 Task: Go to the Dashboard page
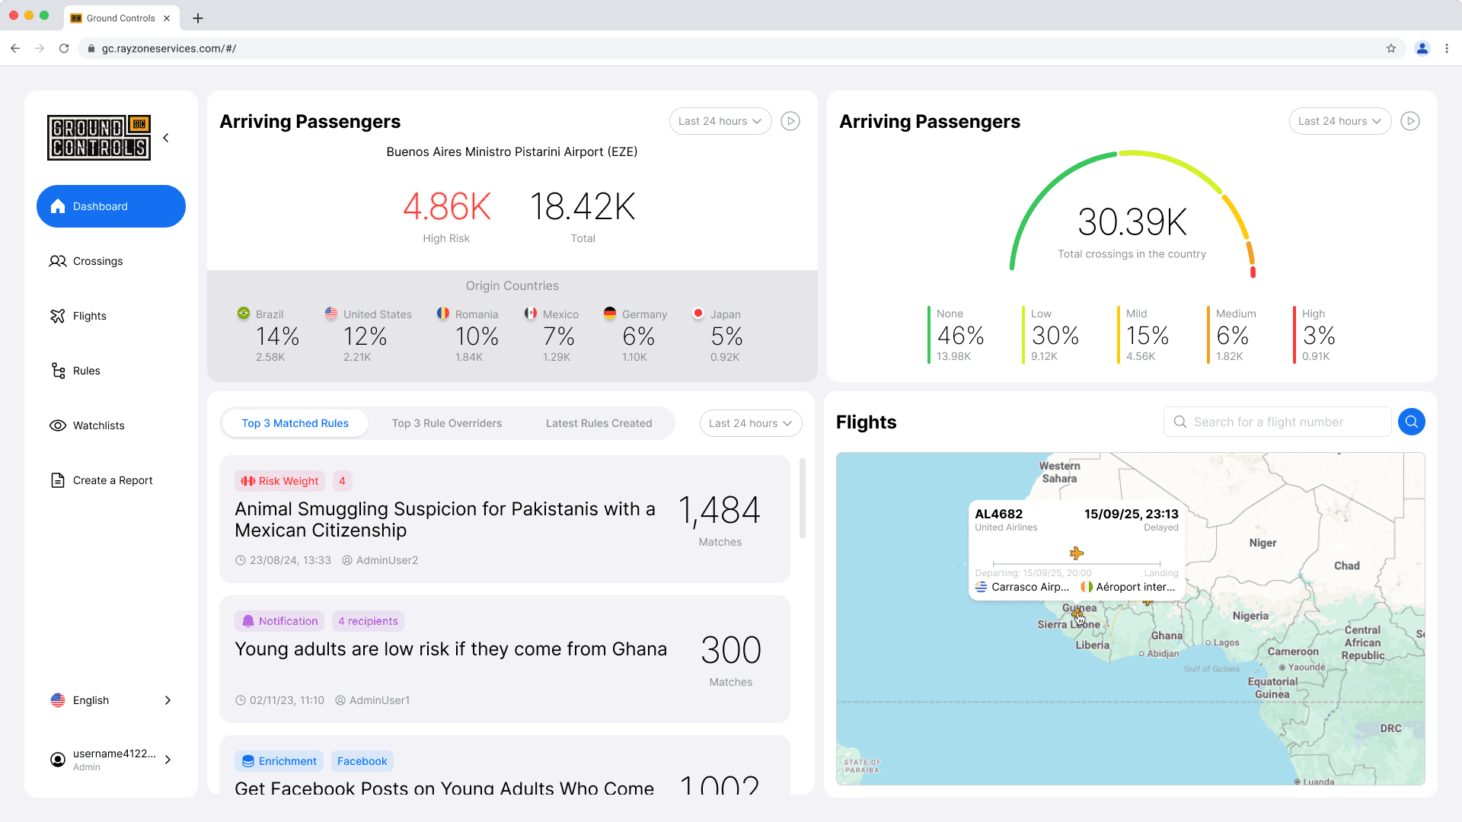(111, 206)
